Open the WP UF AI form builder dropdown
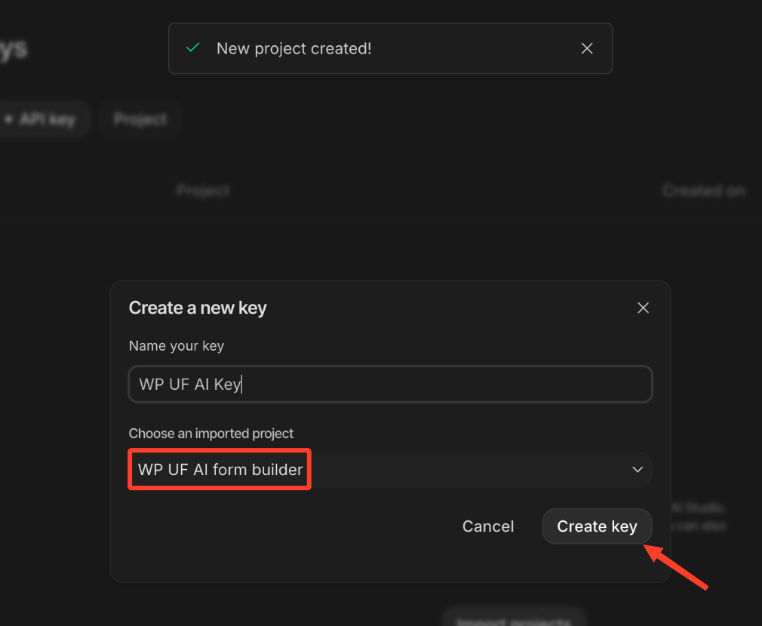 tap(390, 469)
